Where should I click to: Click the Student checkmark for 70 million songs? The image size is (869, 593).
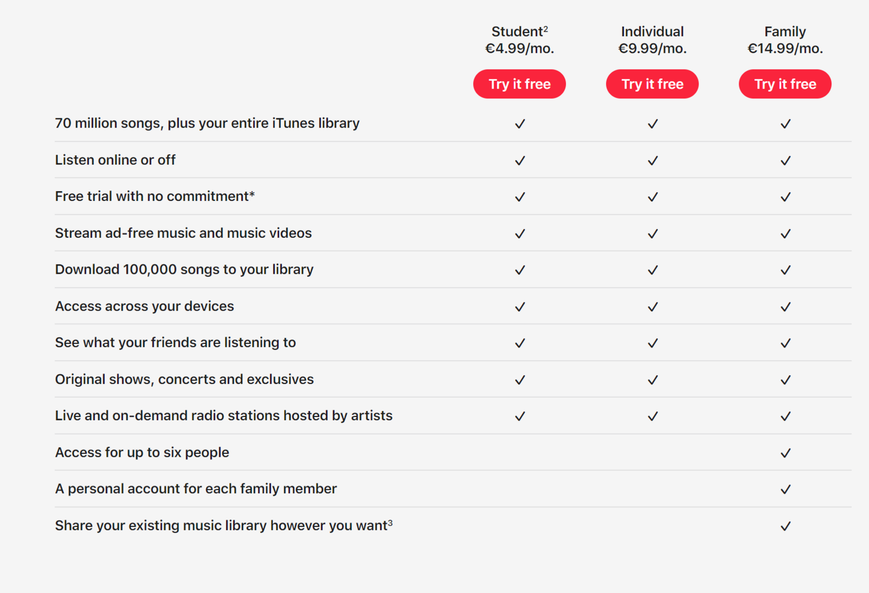click(520, 124)
